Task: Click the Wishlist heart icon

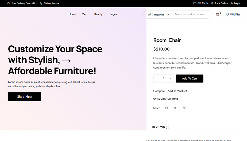Action: (227, 14)
